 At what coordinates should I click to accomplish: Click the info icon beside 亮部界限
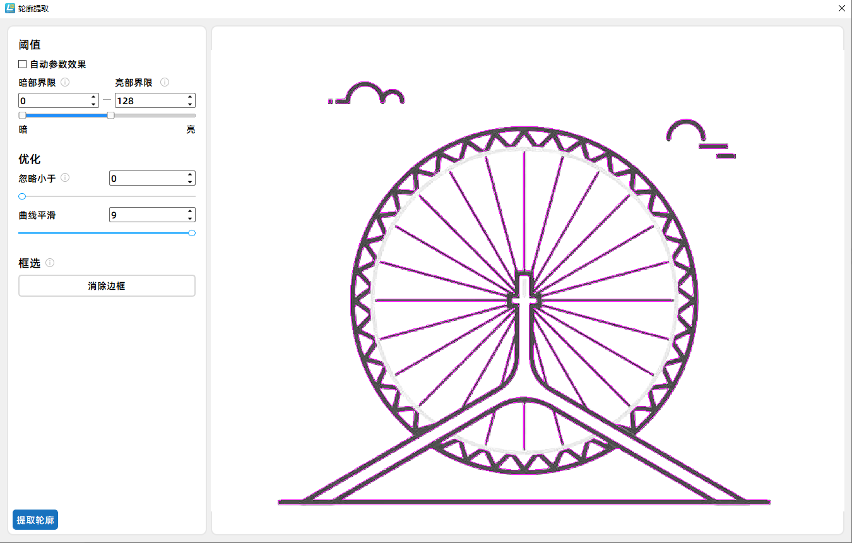coord(165,82)
